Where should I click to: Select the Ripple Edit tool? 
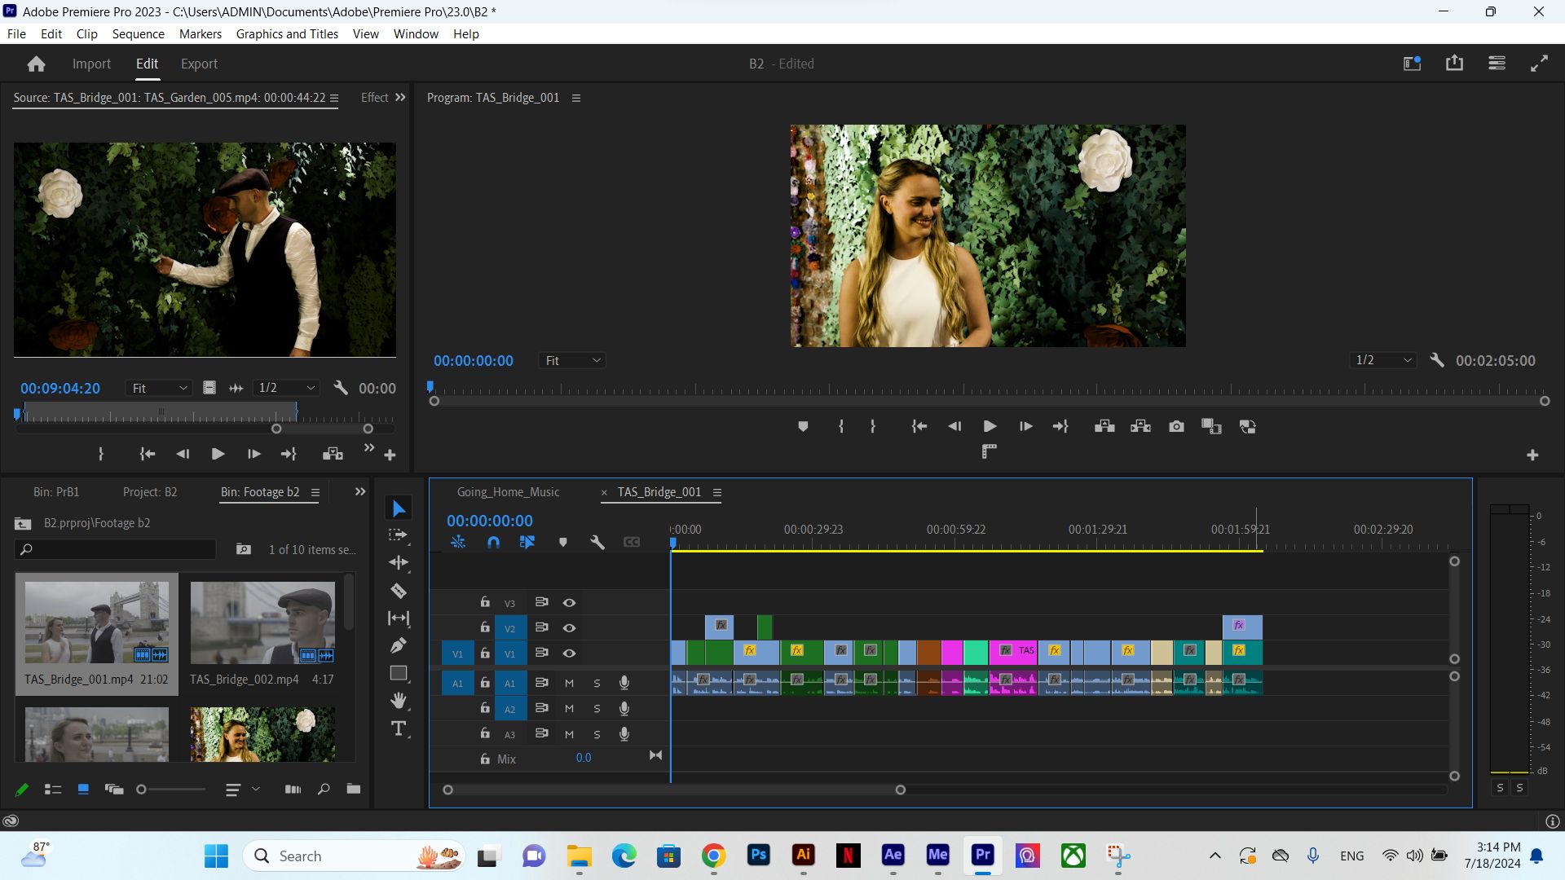click(399, 562)
